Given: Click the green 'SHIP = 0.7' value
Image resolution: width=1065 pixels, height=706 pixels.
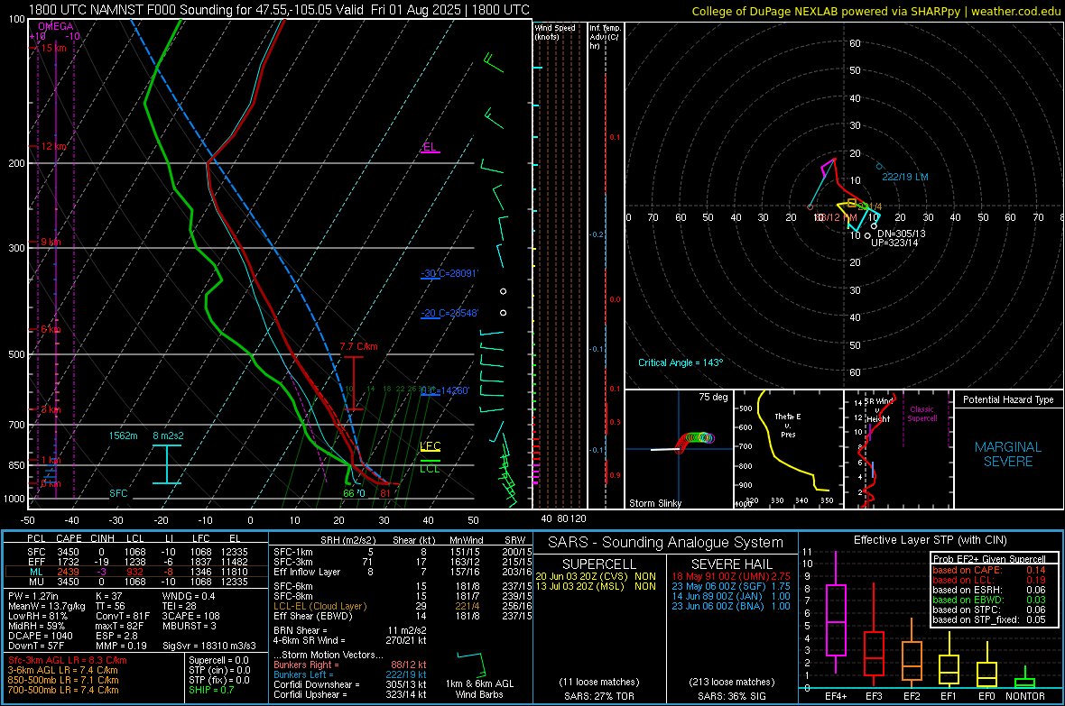Looking at the screenshot, I should point(211,690).
